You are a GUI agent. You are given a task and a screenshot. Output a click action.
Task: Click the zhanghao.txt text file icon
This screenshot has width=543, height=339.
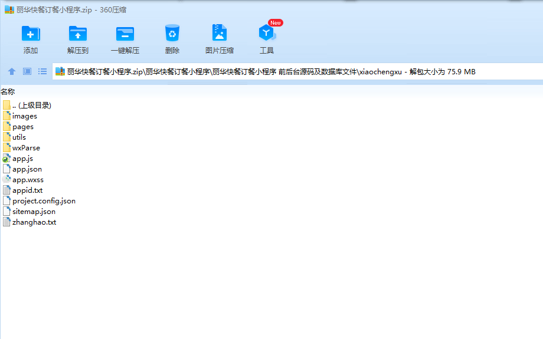[x=6, y=222]
